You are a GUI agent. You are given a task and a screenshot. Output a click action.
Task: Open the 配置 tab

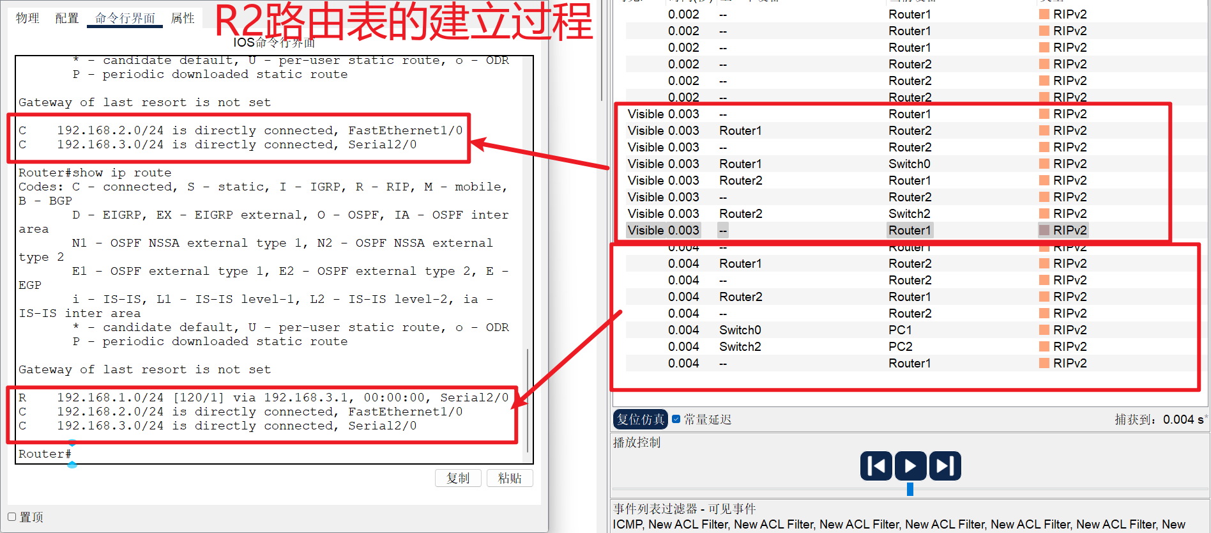click(x=66, y=18)
